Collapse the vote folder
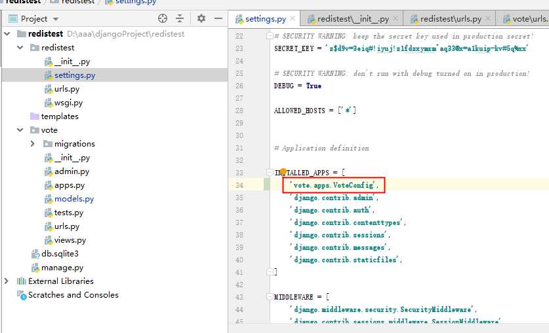The height and width of the screenshot is (333, 549). coord(20,130)
